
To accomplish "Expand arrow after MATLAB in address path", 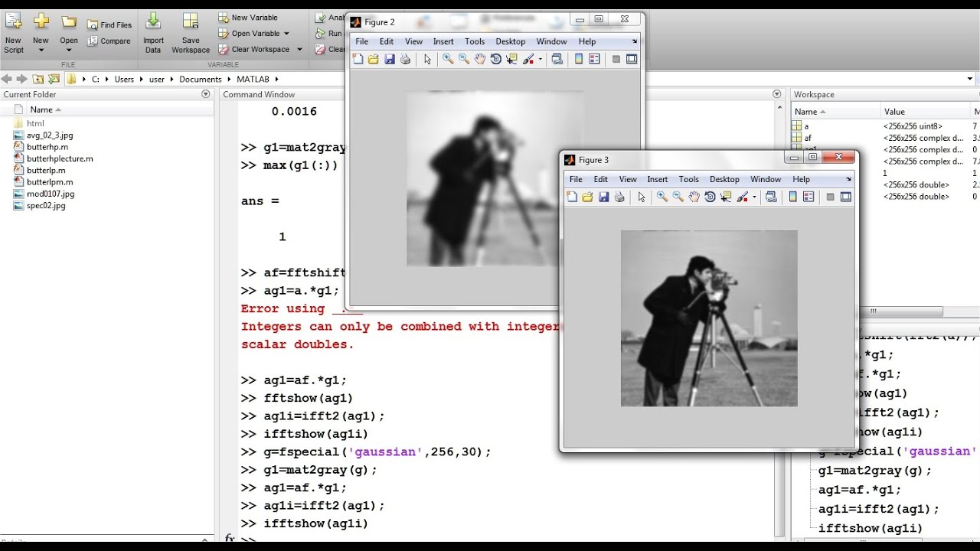I will (x=277, y=80).
